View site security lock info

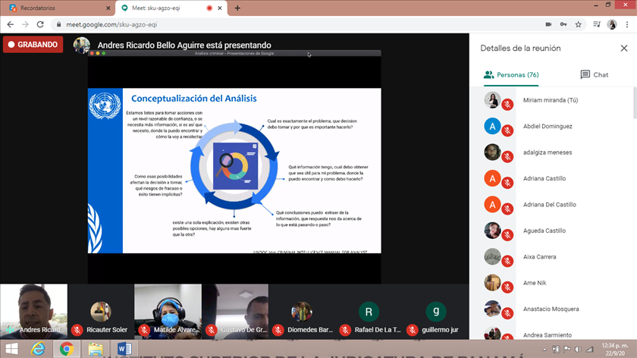[59, 24]
